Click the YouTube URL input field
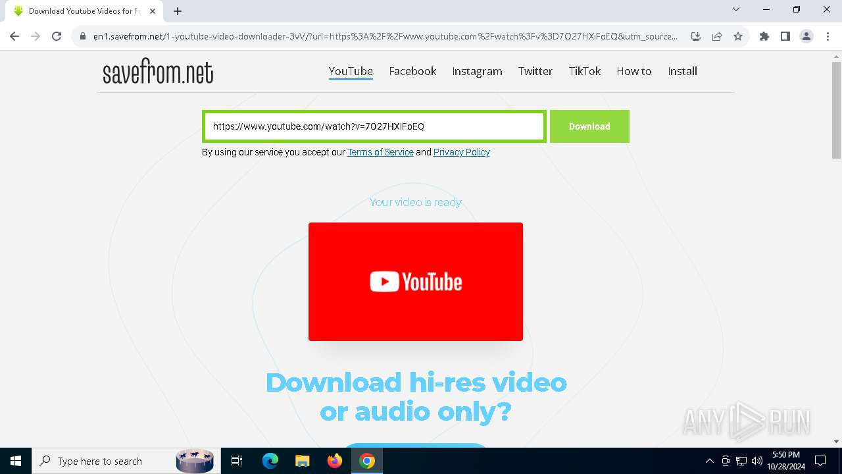842x474 pixels. [374, 126]
